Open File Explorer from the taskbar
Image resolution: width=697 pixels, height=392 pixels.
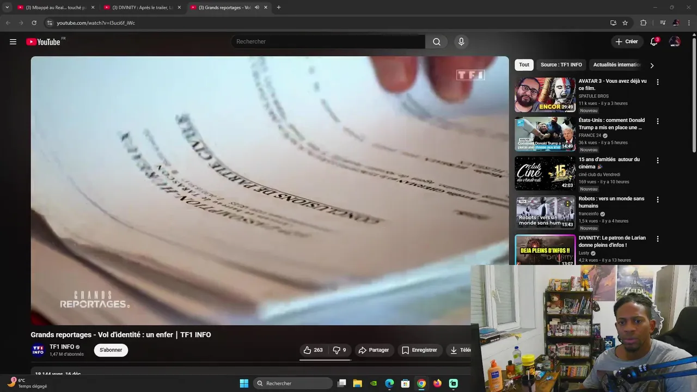357,383
